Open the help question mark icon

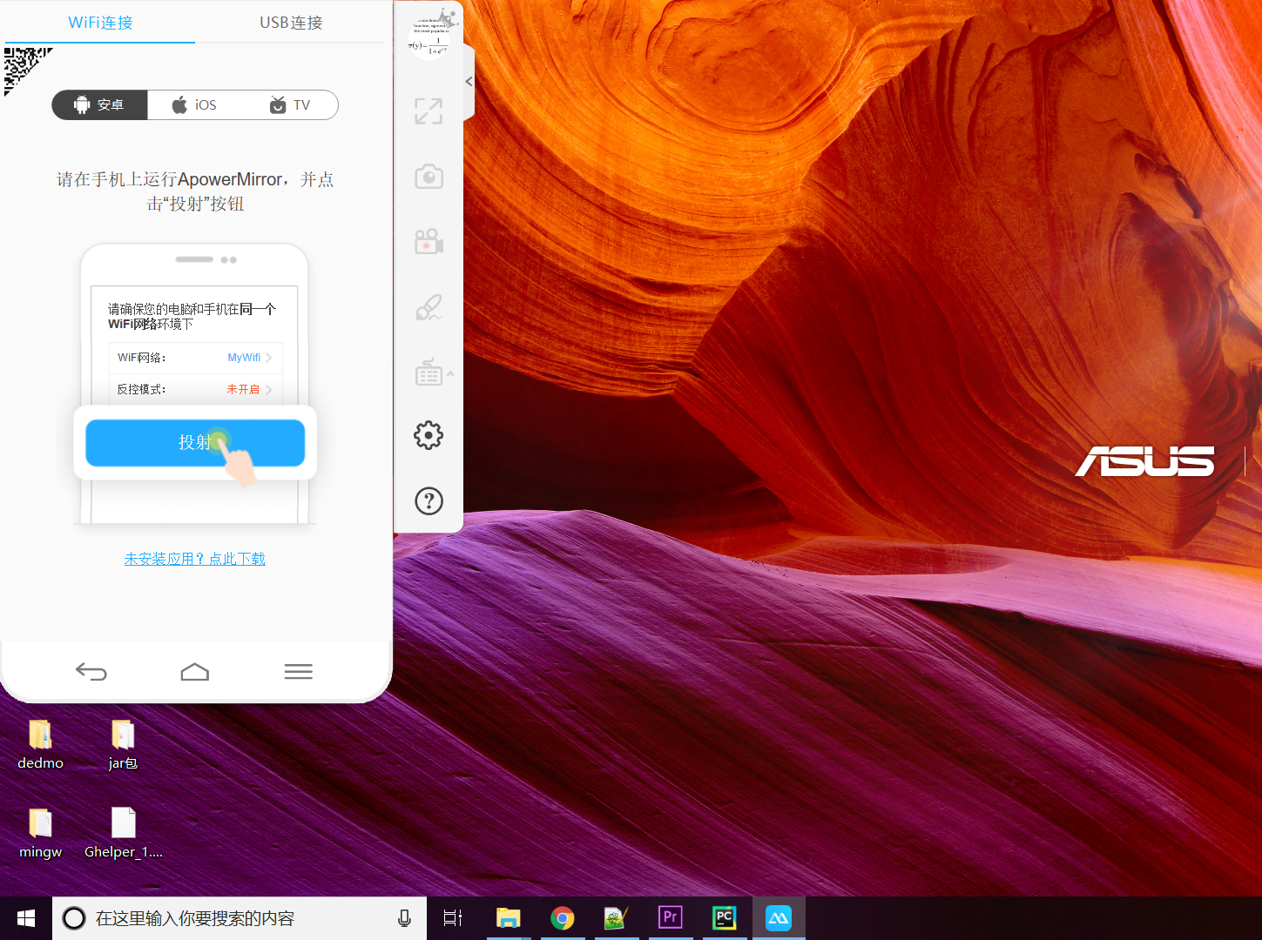(429, 500)
